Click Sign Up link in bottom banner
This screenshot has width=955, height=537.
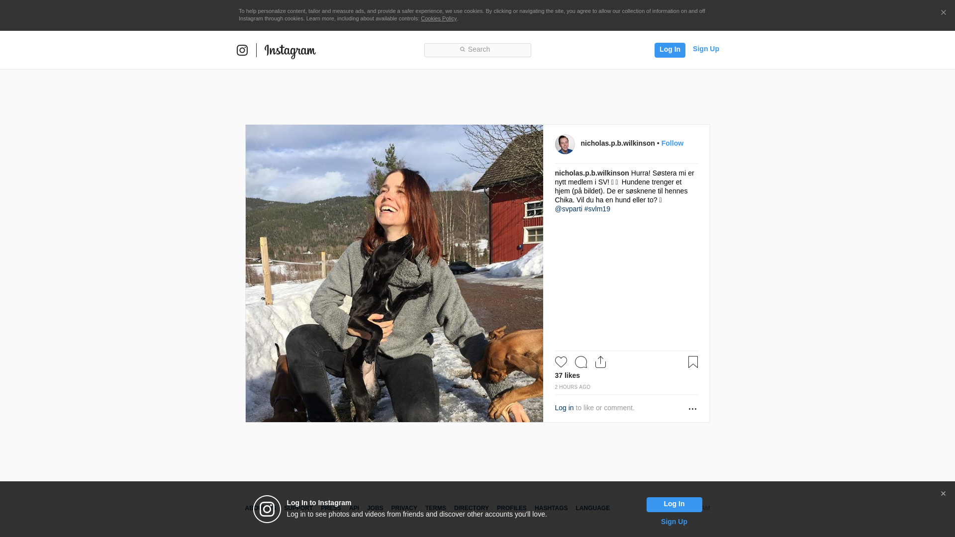(674, 522)
